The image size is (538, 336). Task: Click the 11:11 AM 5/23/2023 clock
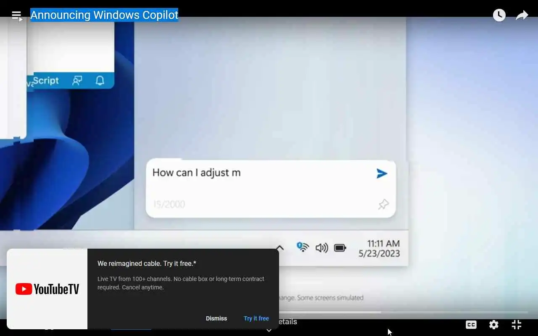point(379,249)
